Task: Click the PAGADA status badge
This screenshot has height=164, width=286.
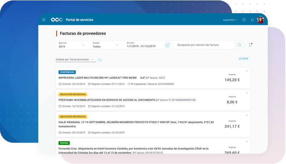Action: point(64,143)
